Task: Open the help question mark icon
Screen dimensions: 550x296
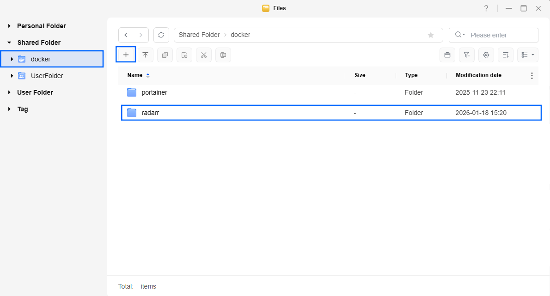Action: tap(486, 8)
